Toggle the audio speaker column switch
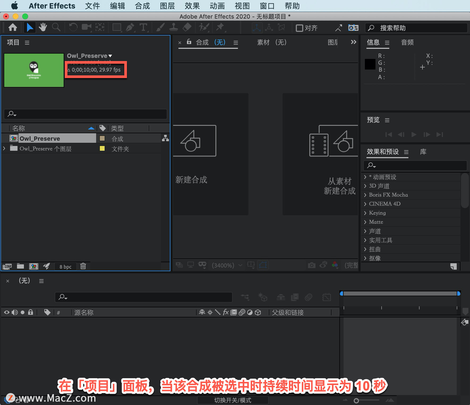 click(15, 312)
